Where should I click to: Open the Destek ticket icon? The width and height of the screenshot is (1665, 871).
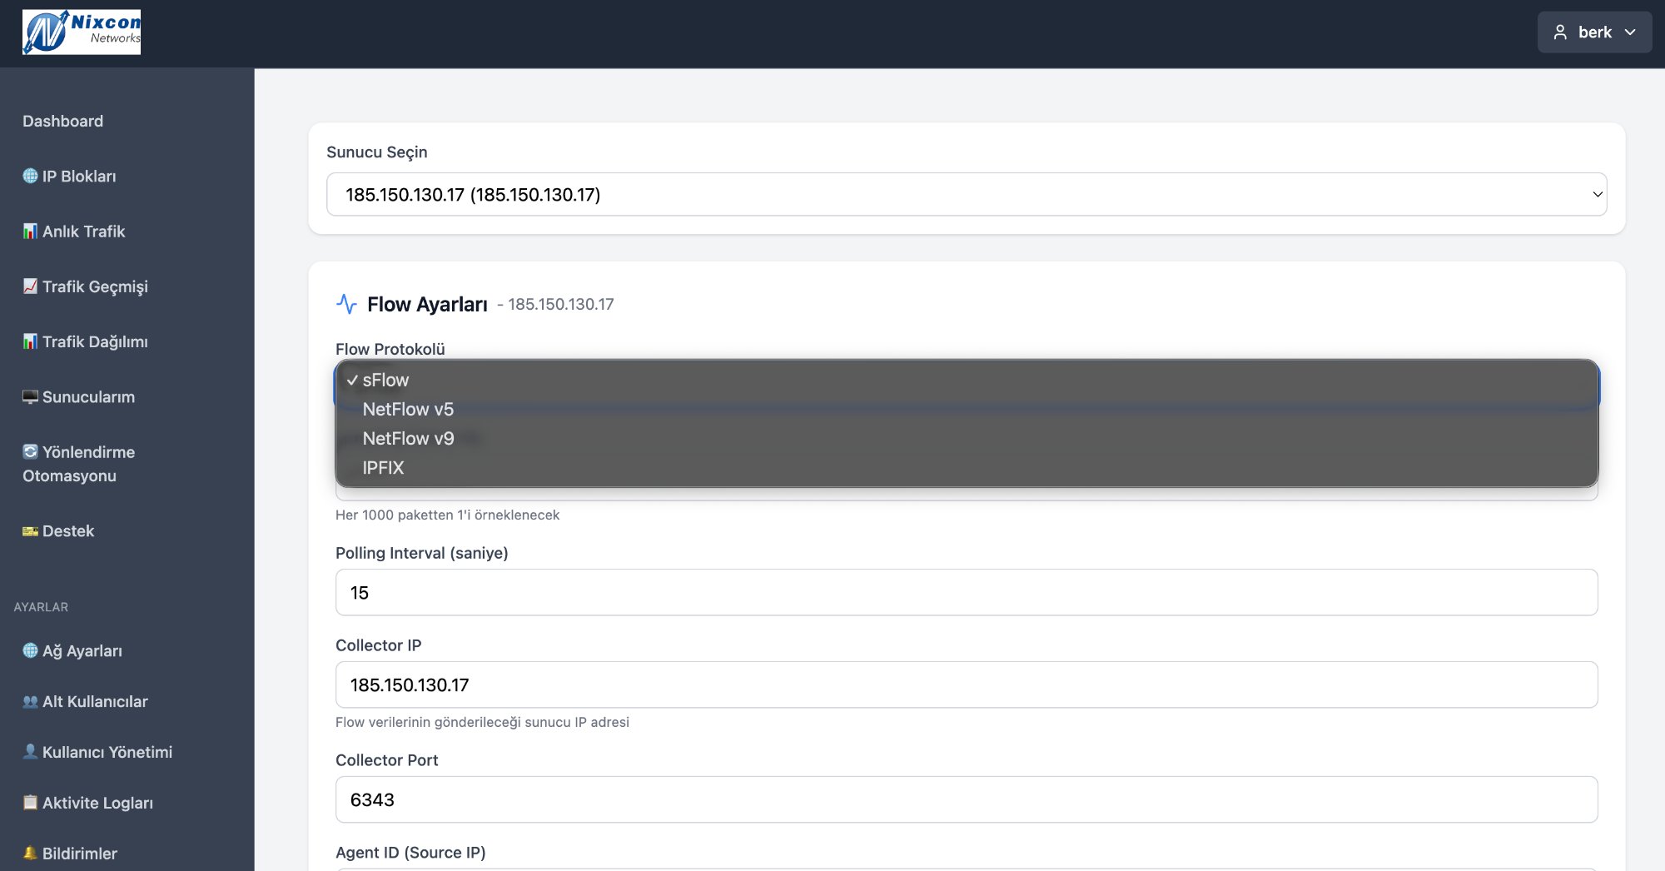pos(30,531)
